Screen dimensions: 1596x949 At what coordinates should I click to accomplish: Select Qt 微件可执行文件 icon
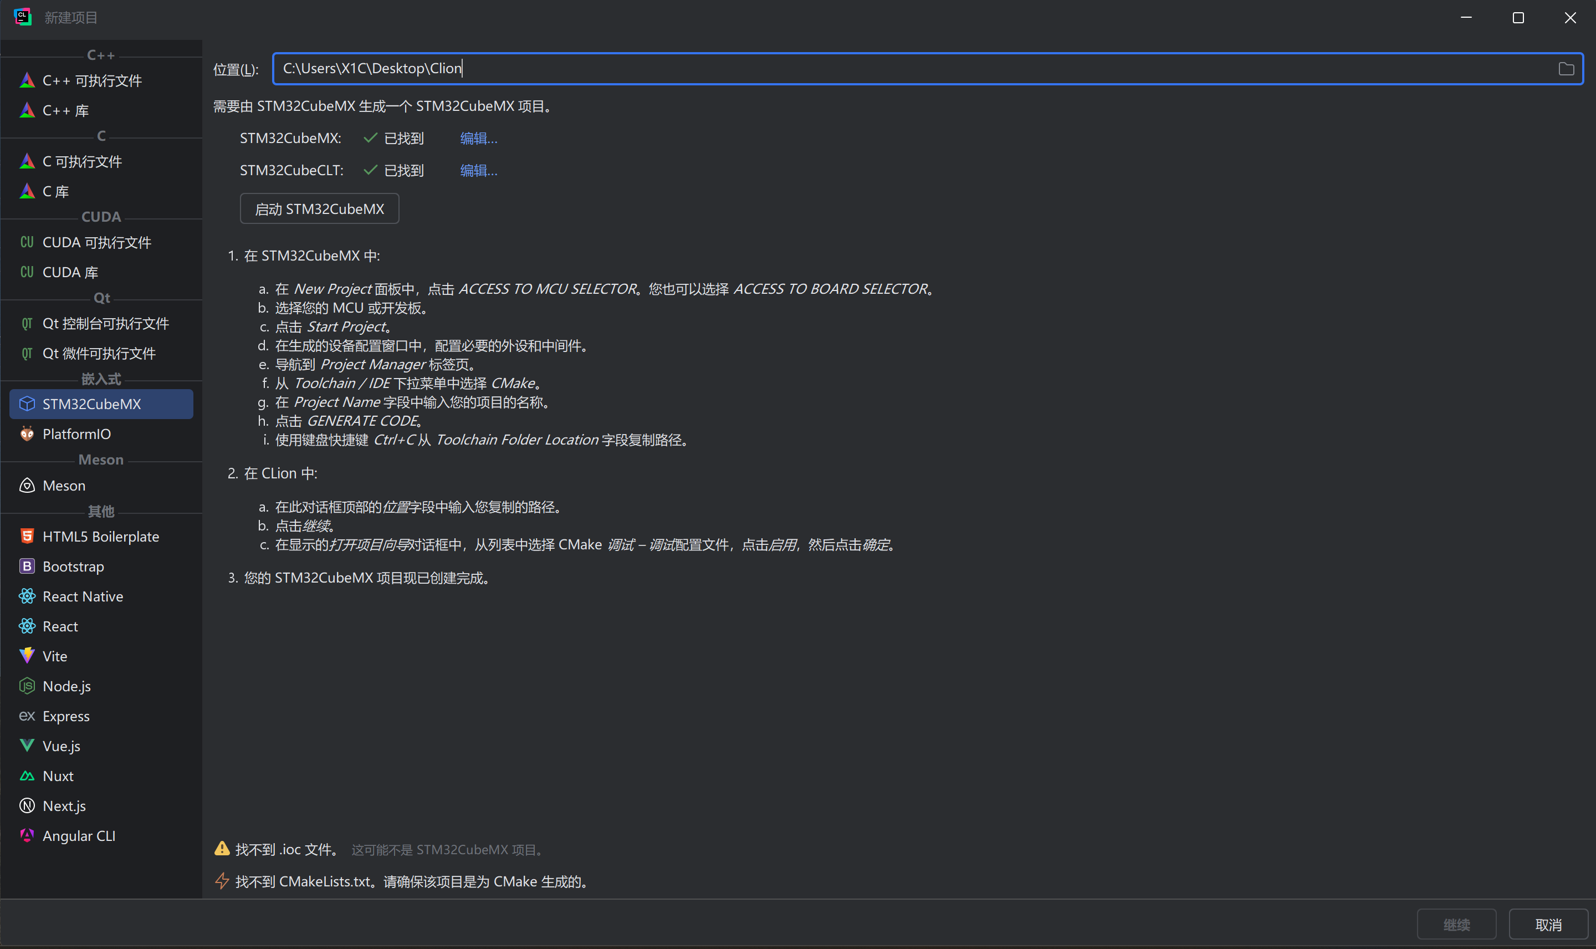point(27,354)
